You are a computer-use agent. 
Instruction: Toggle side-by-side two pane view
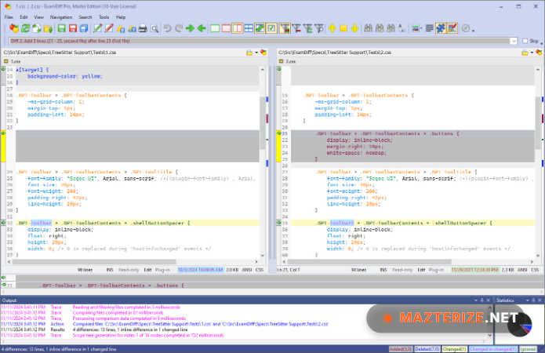[x=238, y=28]
